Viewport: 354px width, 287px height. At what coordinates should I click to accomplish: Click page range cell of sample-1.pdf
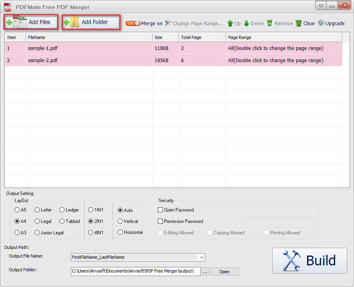pyautogui.click(x=284, y=48)
